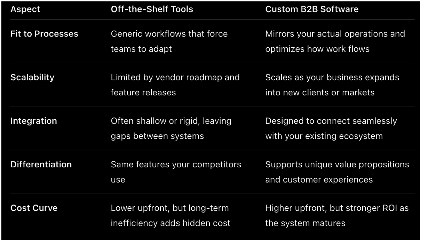This screenshot has height=240, width=421.
Task: Click the "Off-the-Shelf Tools" column header
Action: [x=152, y=9]
